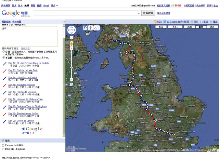Click blue line icon for Day 16

point(4,93)
